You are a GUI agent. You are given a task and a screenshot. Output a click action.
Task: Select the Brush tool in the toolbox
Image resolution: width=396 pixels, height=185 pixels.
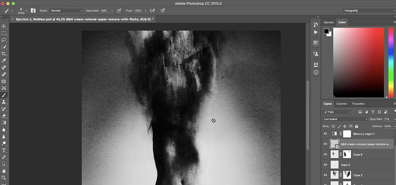[4, 95]
